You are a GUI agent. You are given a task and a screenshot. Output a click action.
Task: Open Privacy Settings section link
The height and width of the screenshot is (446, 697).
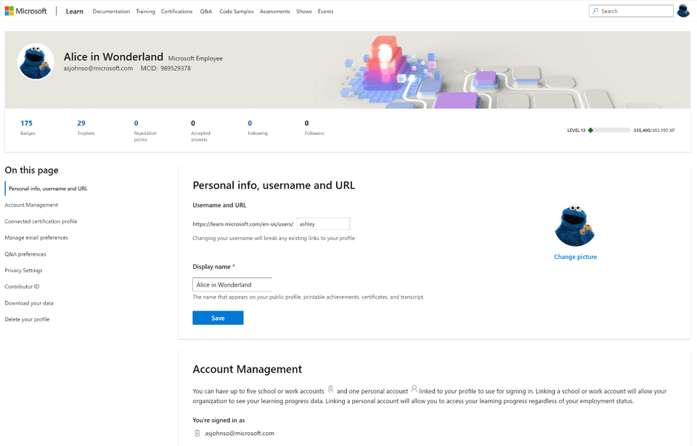click(x=23, y=270)
